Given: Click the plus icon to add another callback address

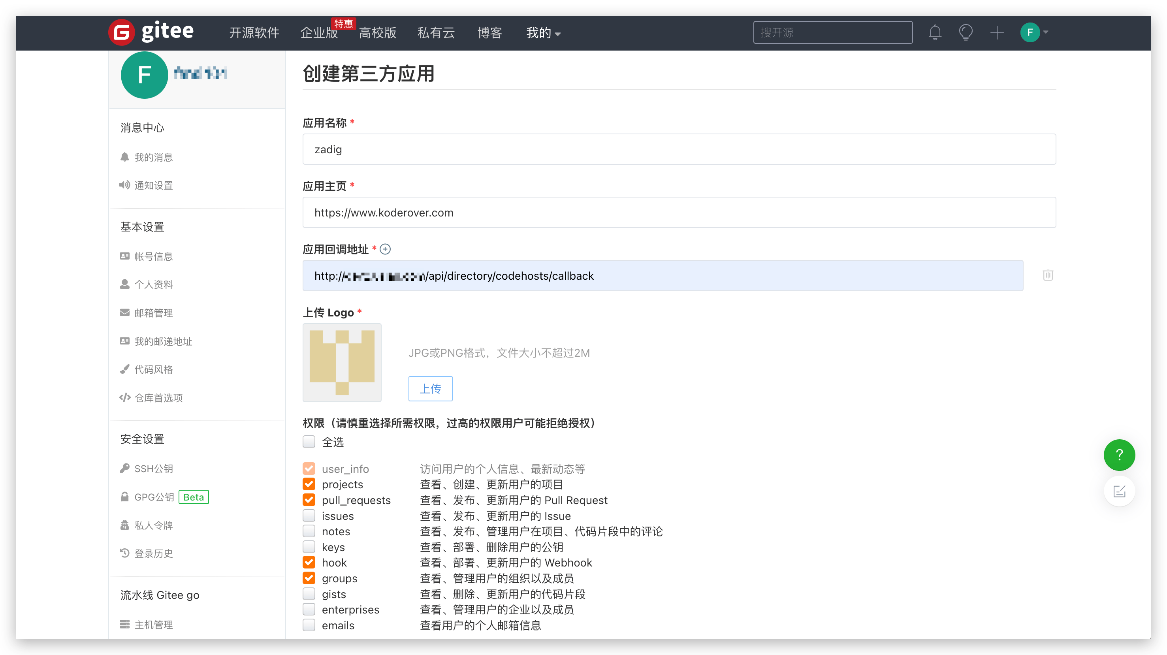Looking at the screenshot, I should click(x=386, y=248).
